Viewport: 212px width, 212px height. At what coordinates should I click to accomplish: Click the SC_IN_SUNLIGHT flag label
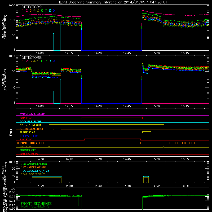click(x=30, y=125)
